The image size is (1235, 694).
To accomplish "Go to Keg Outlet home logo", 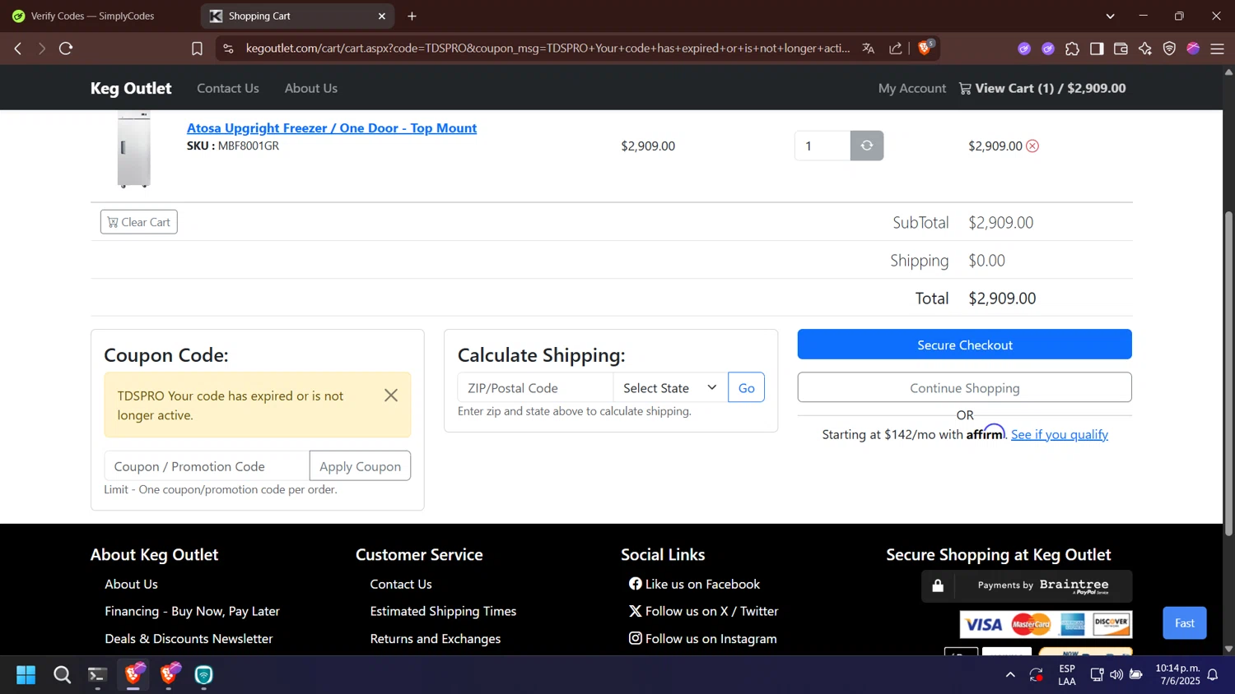I will [131, 88].
